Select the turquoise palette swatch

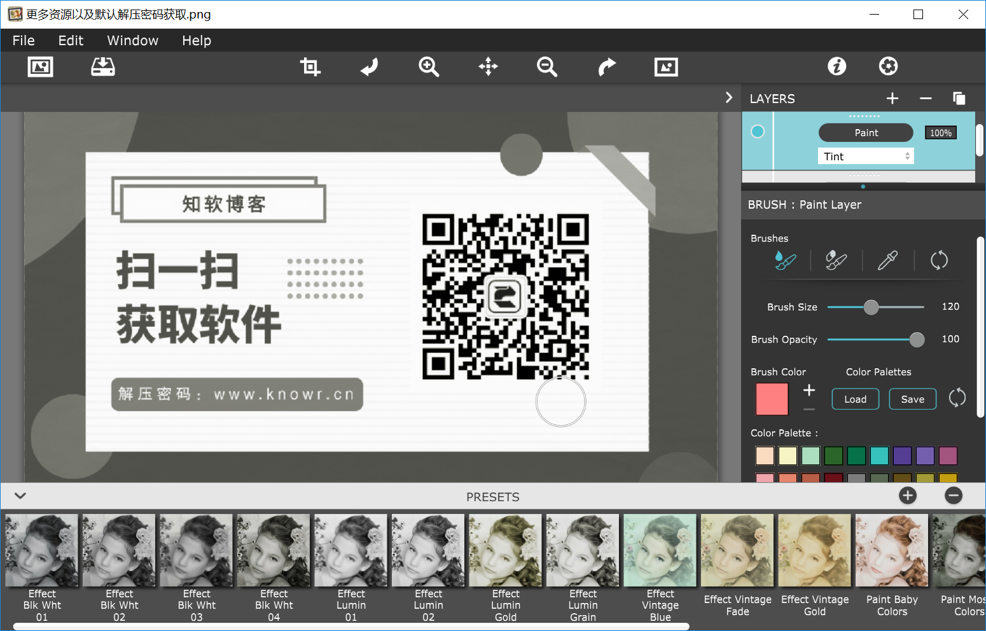pyautogui.click(x=879, y=455)
